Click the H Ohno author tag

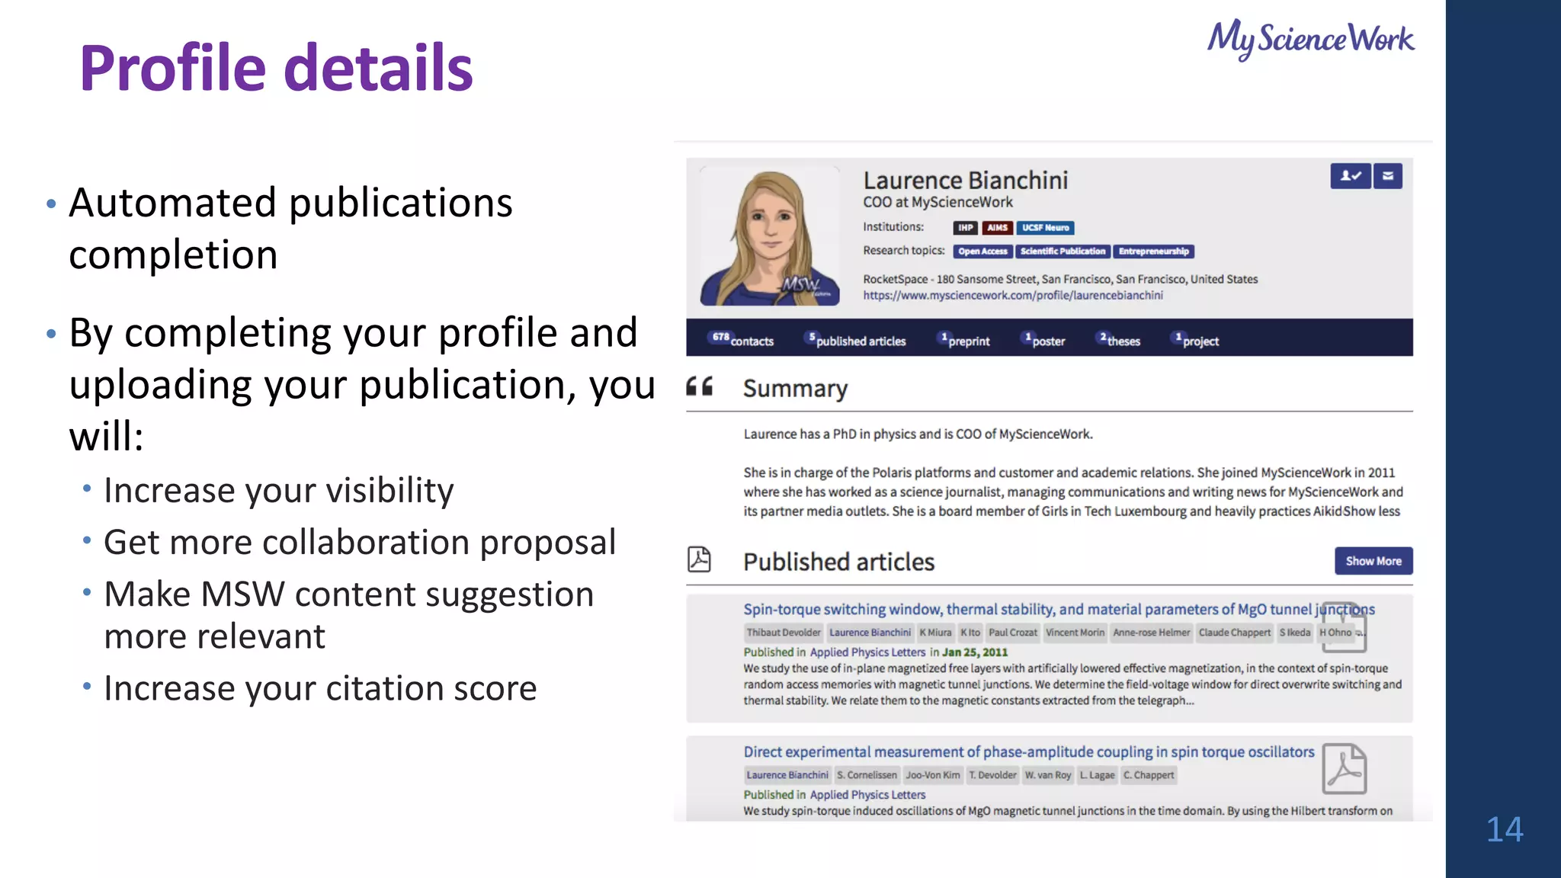click(1335, 633)
